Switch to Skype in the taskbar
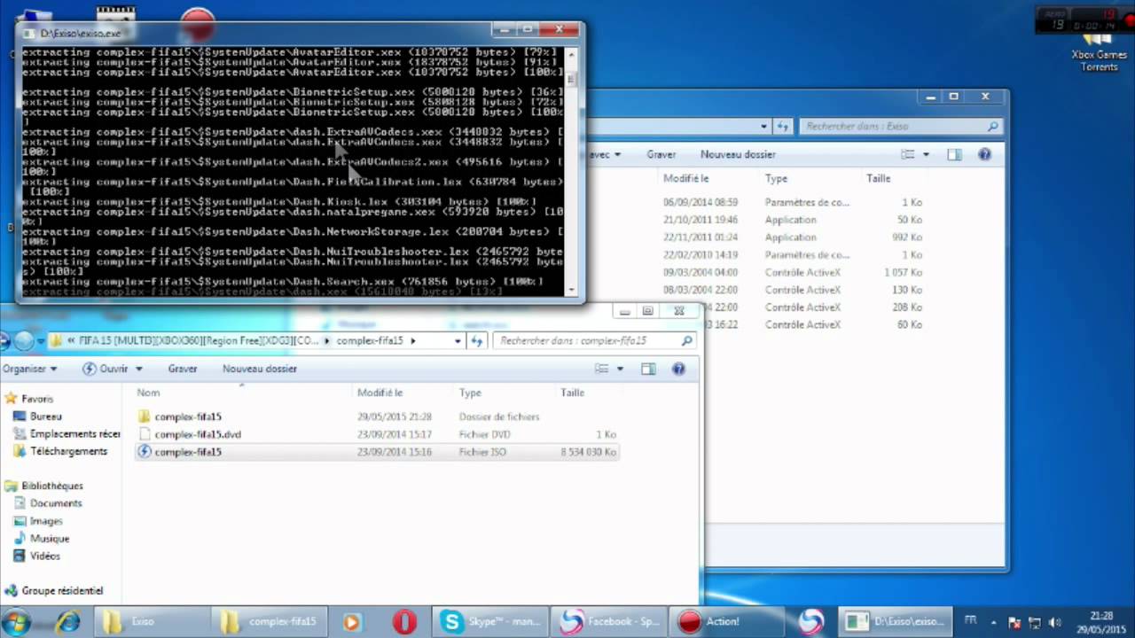The width and height of the screenshot is (1135, 638). pos(489,621)
